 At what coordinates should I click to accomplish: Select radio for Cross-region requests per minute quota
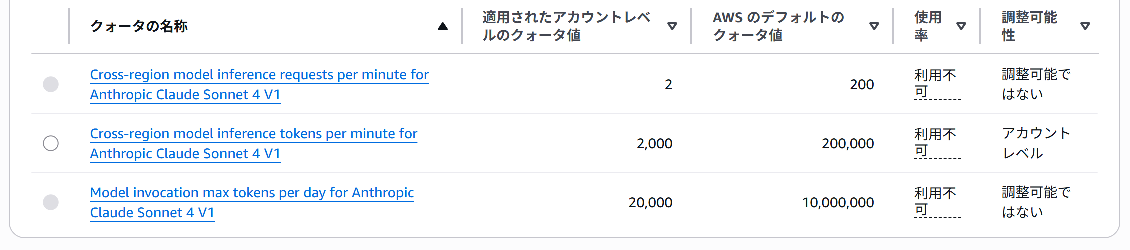(51, 84)
